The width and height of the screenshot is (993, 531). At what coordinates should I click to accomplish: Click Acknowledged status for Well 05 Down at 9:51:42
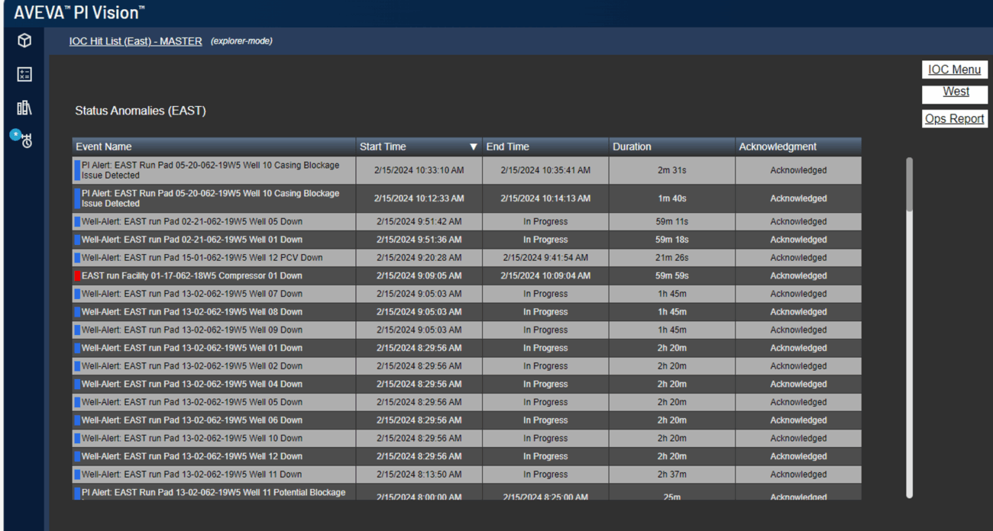click(x=797, y=222)
